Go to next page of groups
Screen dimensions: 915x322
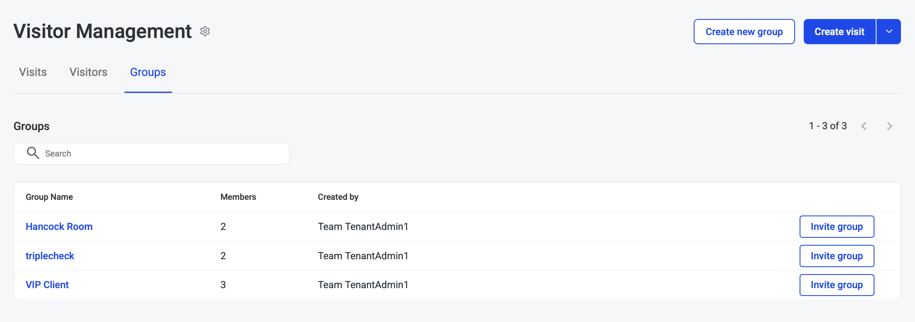(x=889, y=126)
